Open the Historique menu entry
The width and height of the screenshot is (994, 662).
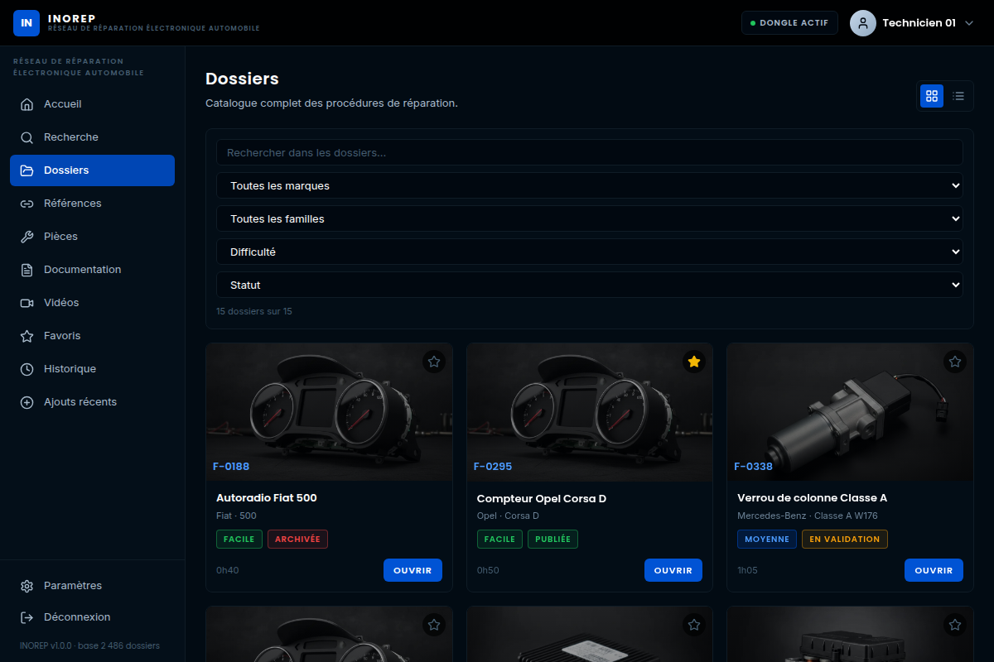[92, 369]
